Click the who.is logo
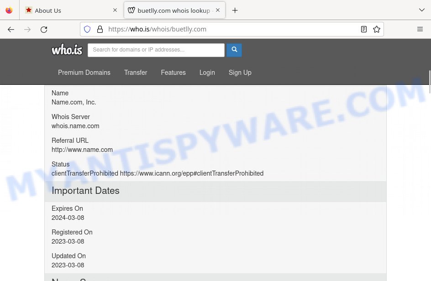Viewport: 431px width, 281px height. [67, 50]
